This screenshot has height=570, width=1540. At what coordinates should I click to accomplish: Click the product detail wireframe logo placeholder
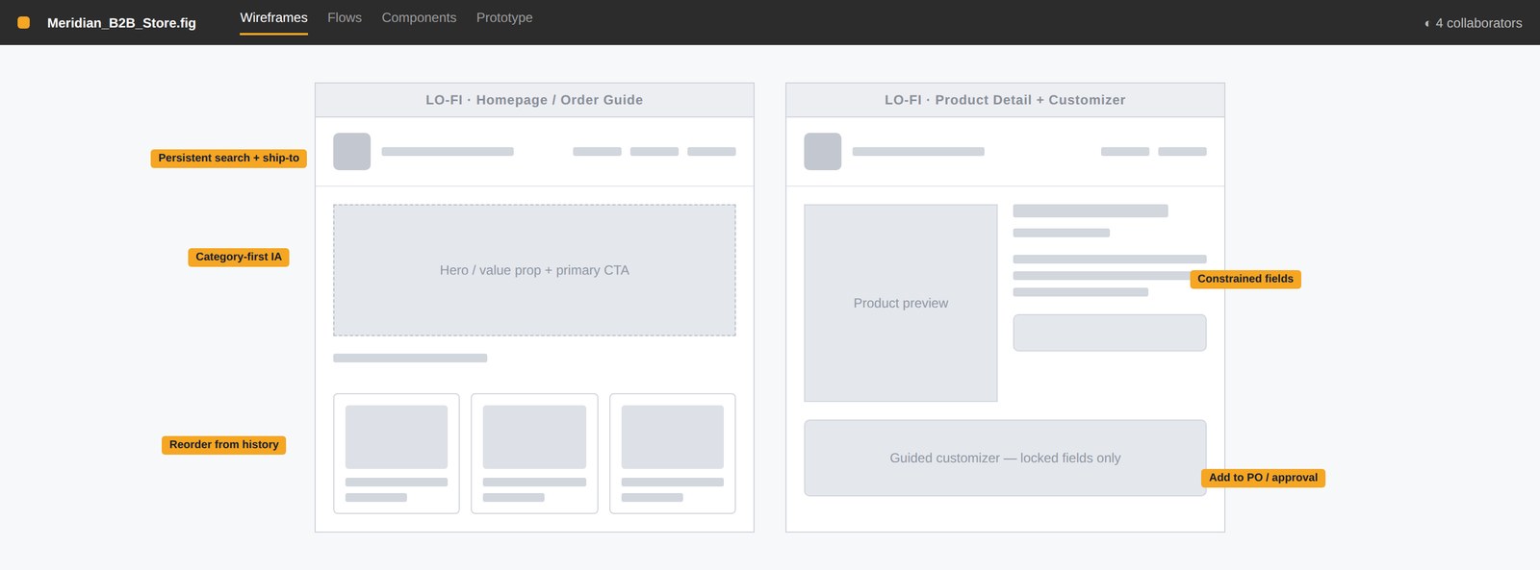click(x=823, y=152)
